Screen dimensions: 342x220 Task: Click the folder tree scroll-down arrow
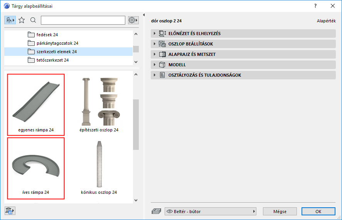point(136,62)
